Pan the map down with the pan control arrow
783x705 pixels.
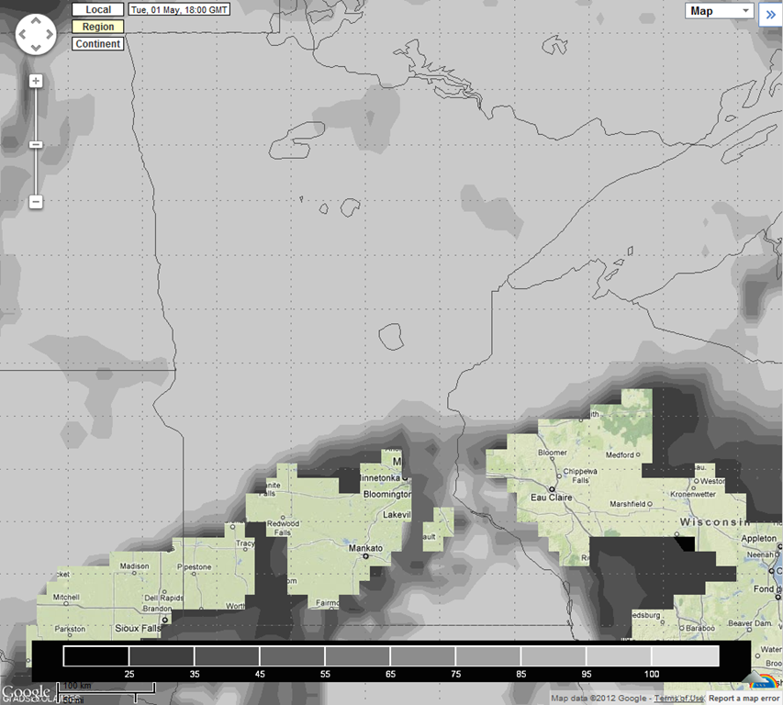coord(36,48)
